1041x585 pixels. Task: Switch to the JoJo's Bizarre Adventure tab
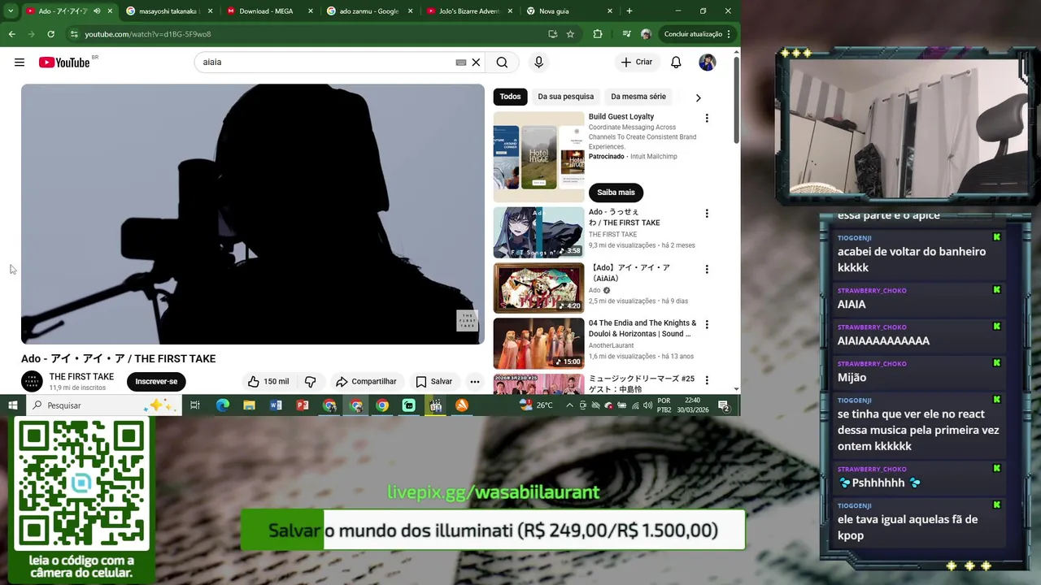click(470, 11)
